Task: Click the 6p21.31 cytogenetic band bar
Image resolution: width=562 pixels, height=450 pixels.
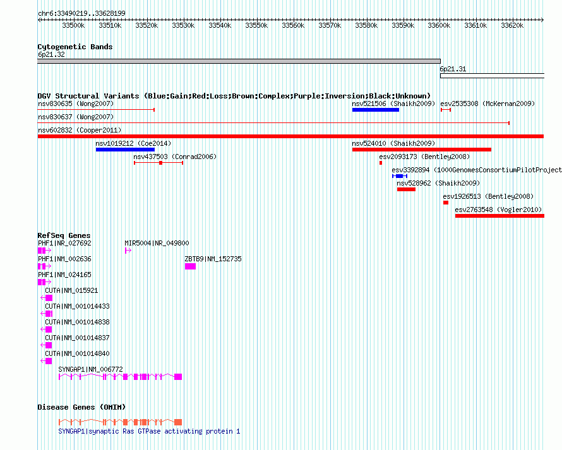Action: pos(492,76)
